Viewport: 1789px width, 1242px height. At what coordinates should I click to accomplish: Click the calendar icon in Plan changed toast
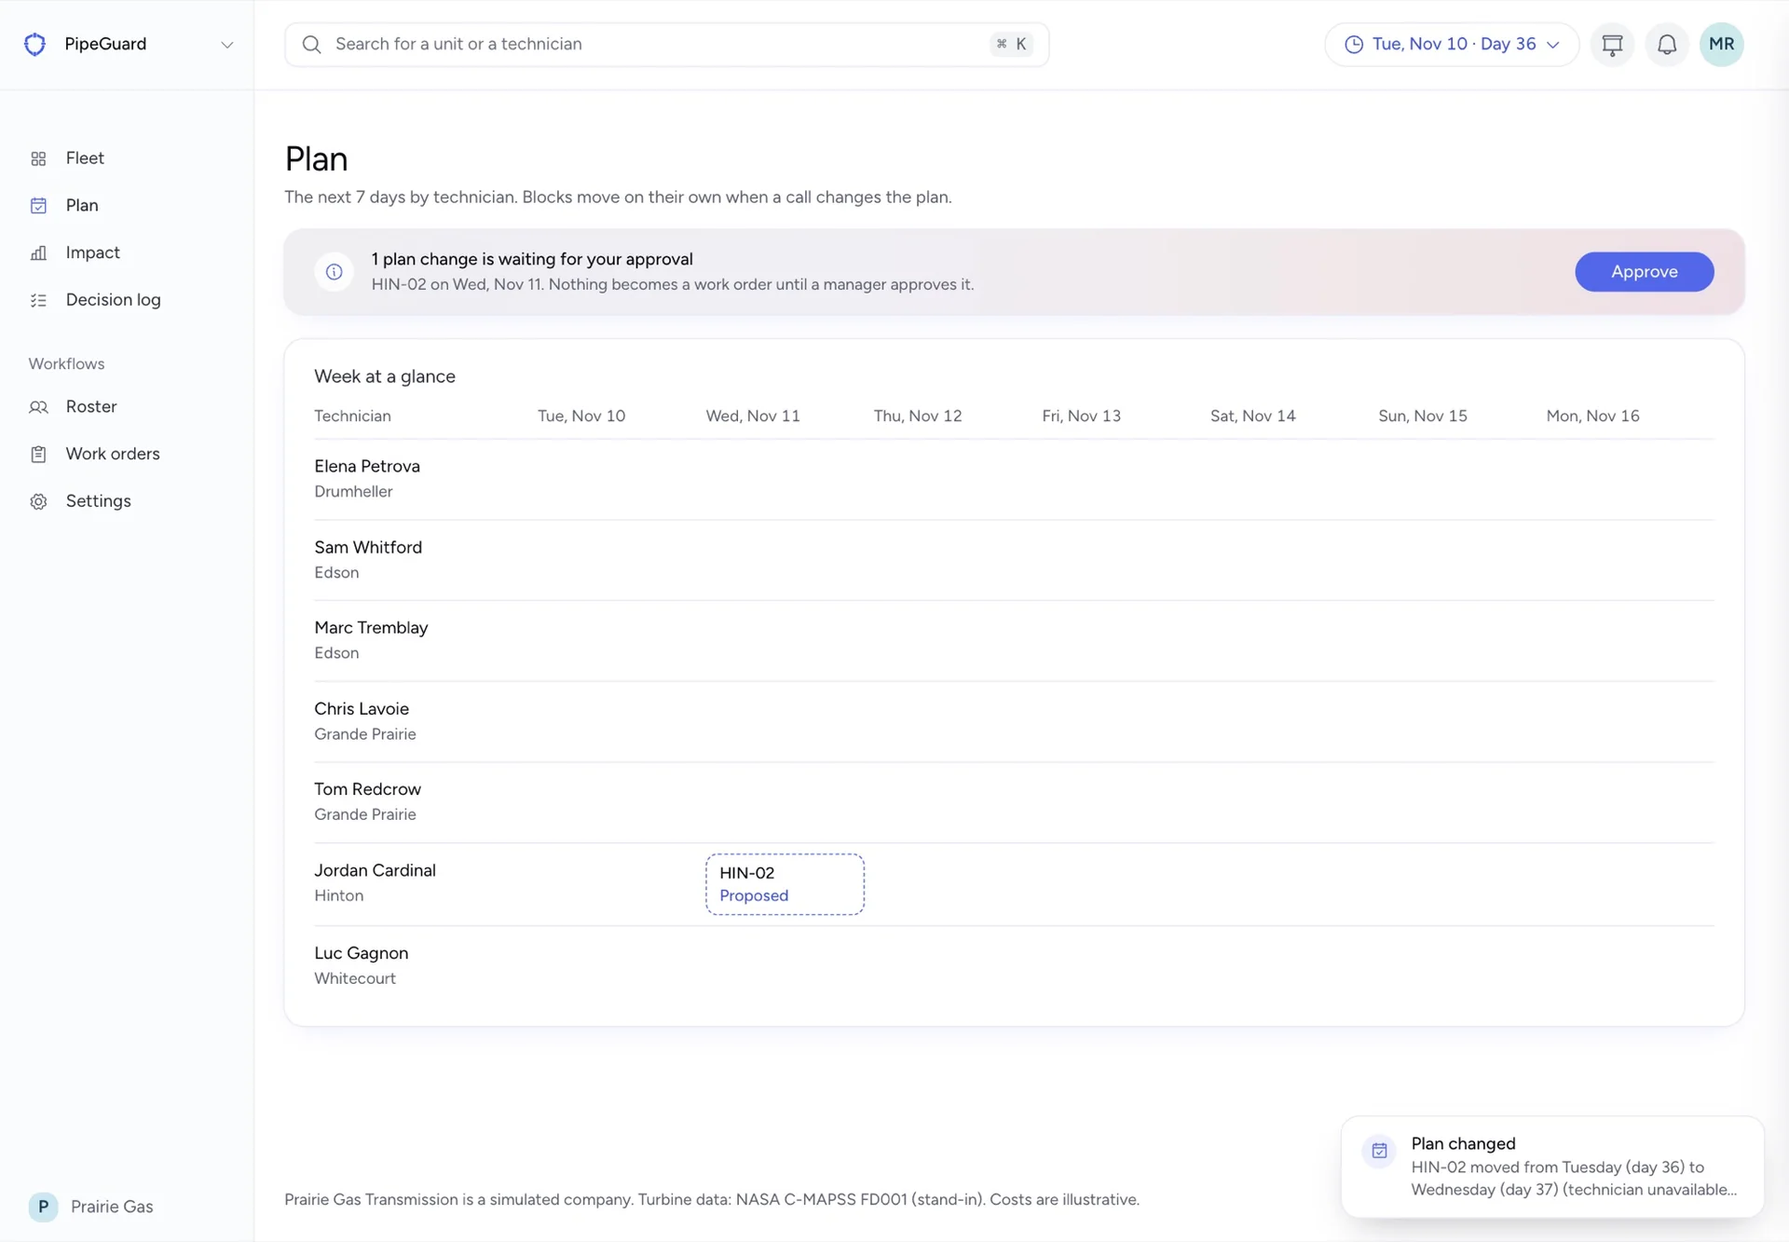coord(1379,1152)
